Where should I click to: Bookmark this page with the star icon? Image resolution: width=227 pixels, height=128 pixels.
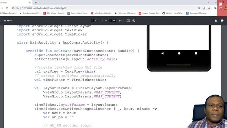click(209, 8)
